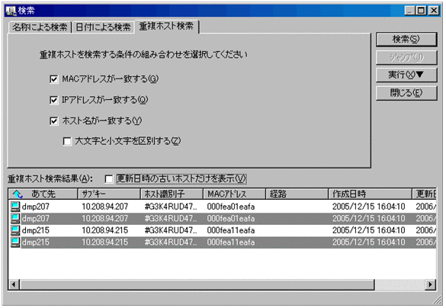Select the unhighlighted dmp207 host name
Viewport: 446px width, 308px height.
click(36, 207)
